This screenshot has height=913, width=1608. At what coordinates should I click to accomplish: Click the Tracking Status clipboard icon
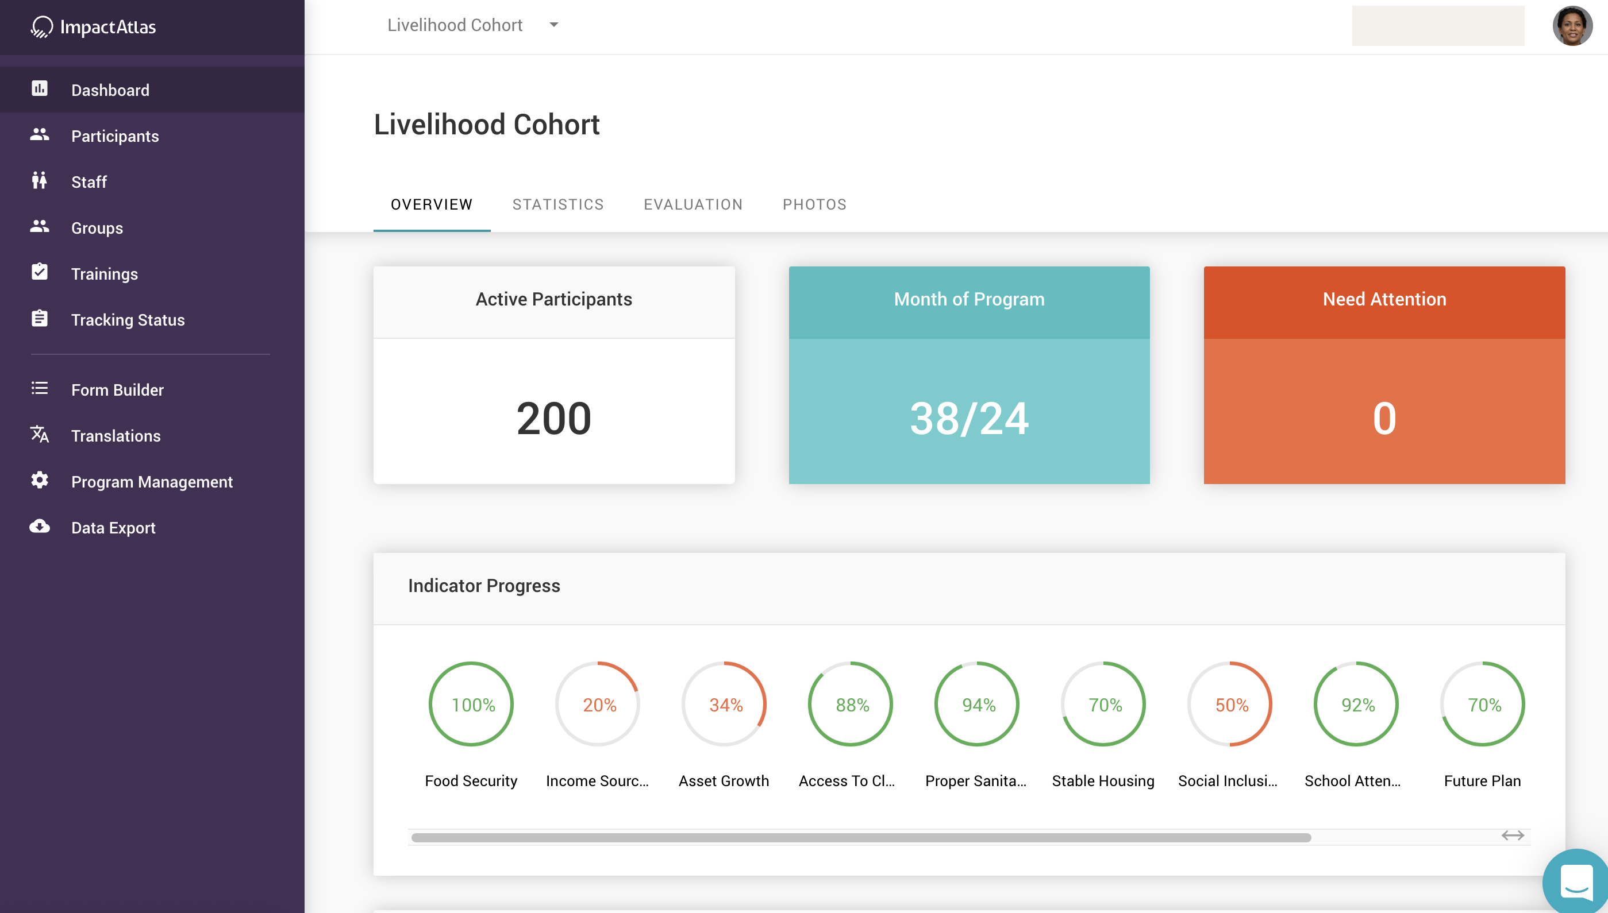click(40, 319)
